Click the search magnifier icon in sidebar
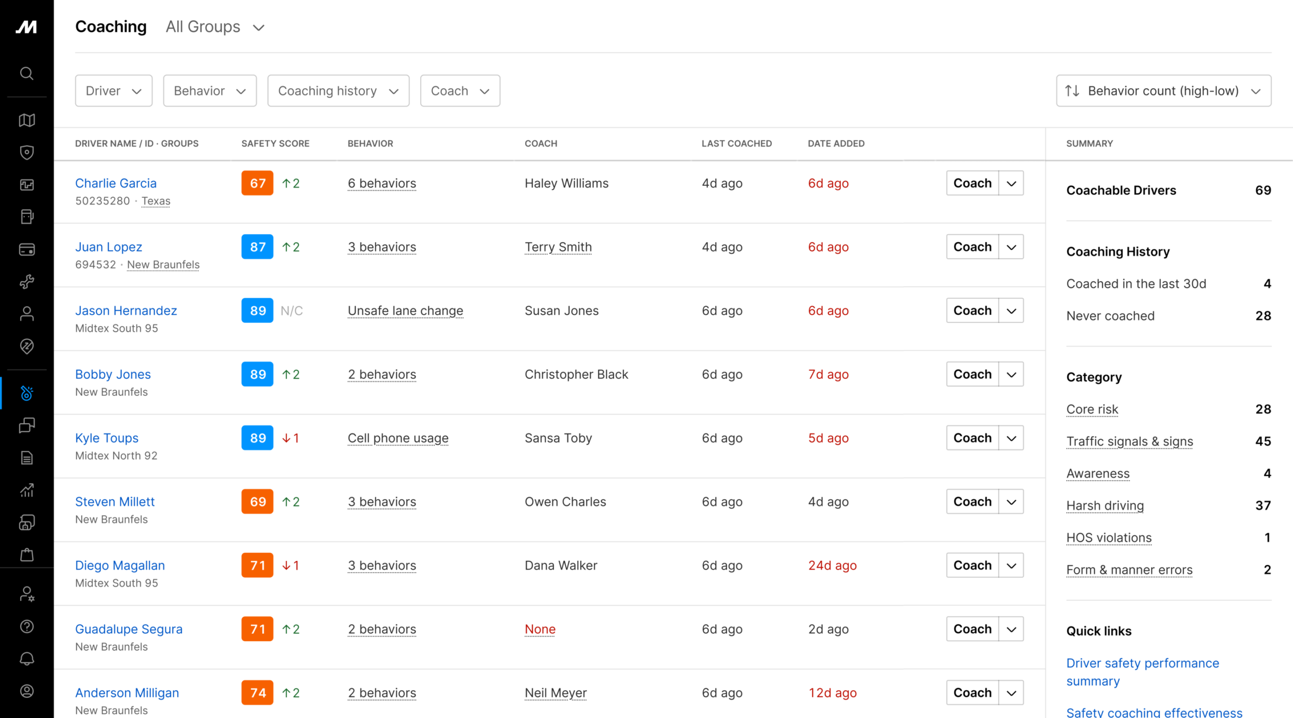Viewport: 1293px width, 718px height. 27,74
